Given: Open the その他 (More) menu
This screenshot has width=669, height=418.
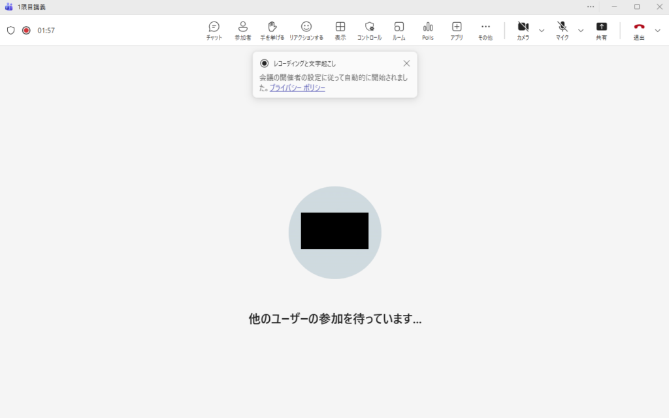Looking at the screenshot, I should (x=485, y=30).
